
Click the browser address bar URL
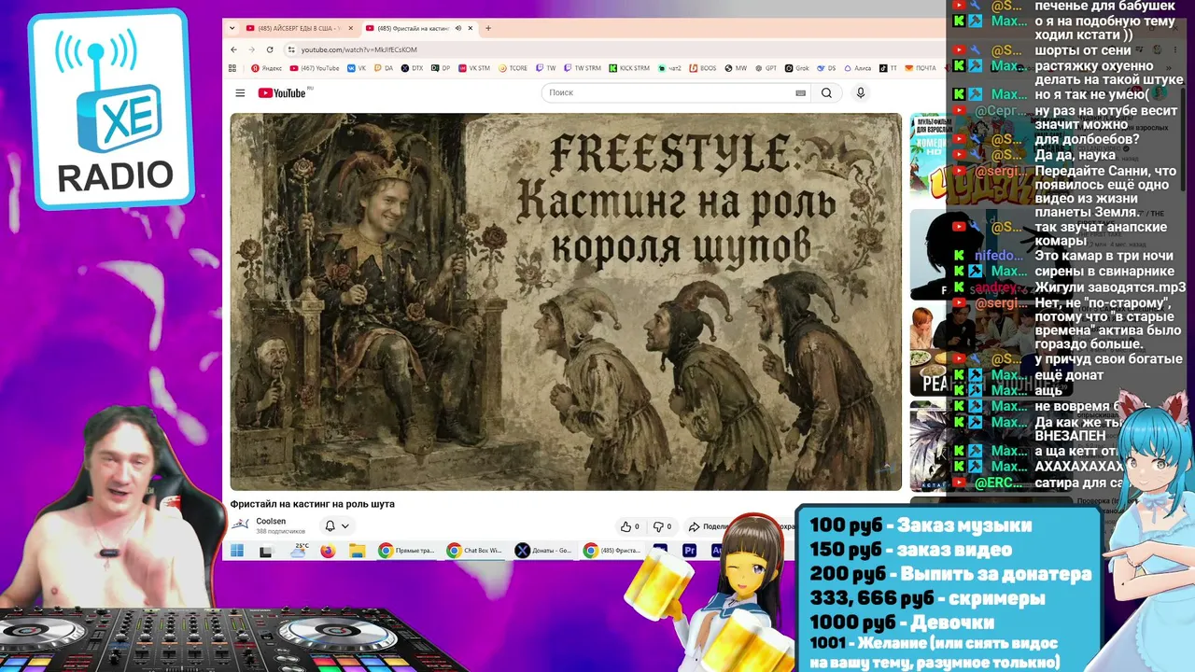tap(359, 49)
